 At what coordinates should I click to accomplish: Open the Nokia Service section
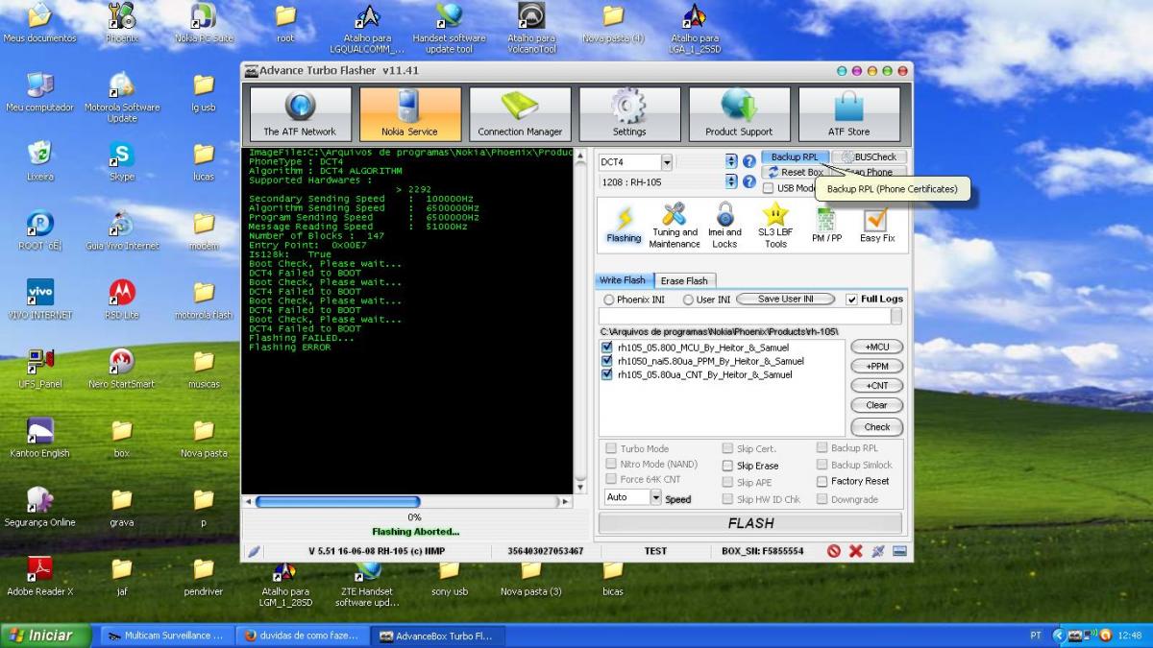409,114
